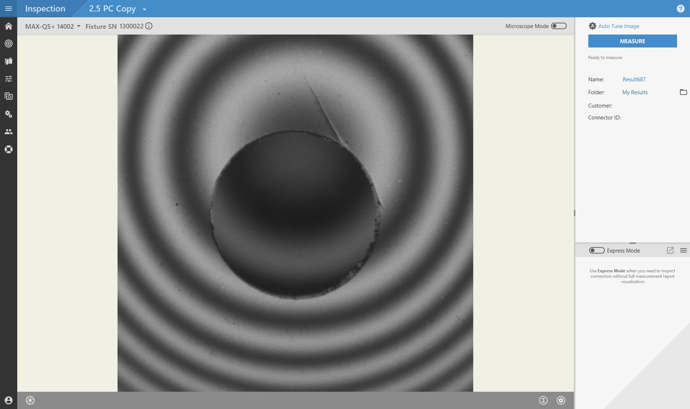The width and height of the screenshot is (690, 409).
Task: Click the user account icon at bottom left
Action: (x=9, y=400)
